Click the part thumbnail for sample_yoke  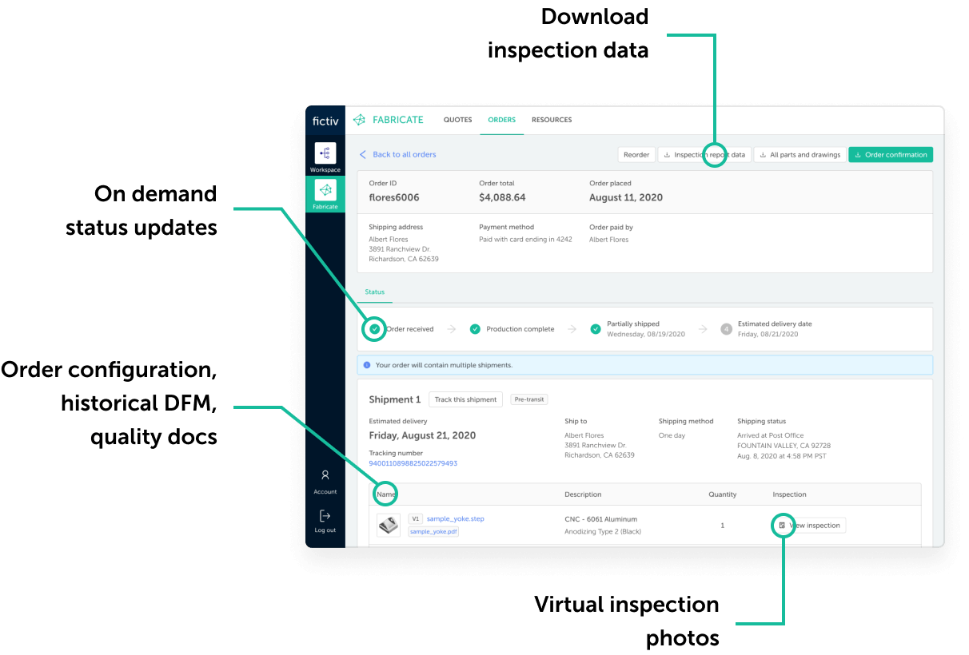point(389,525)
